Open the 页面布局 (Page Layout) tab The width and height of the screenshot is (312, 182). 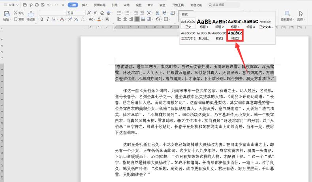(100, 5)
